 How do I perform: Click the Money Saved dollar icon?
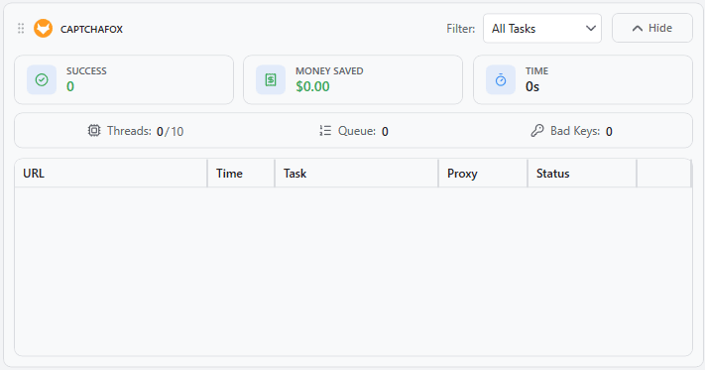(271, 80)
